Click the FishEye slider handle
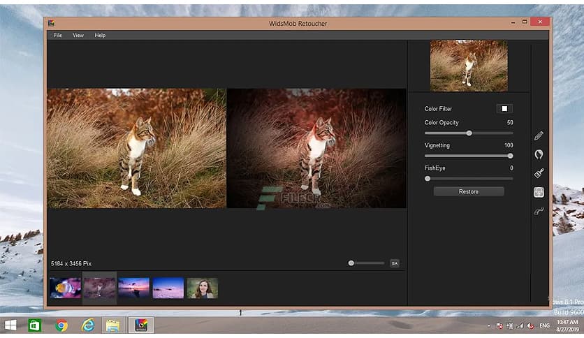This screenshot has height=338, width=584. [x=428, y=178]
